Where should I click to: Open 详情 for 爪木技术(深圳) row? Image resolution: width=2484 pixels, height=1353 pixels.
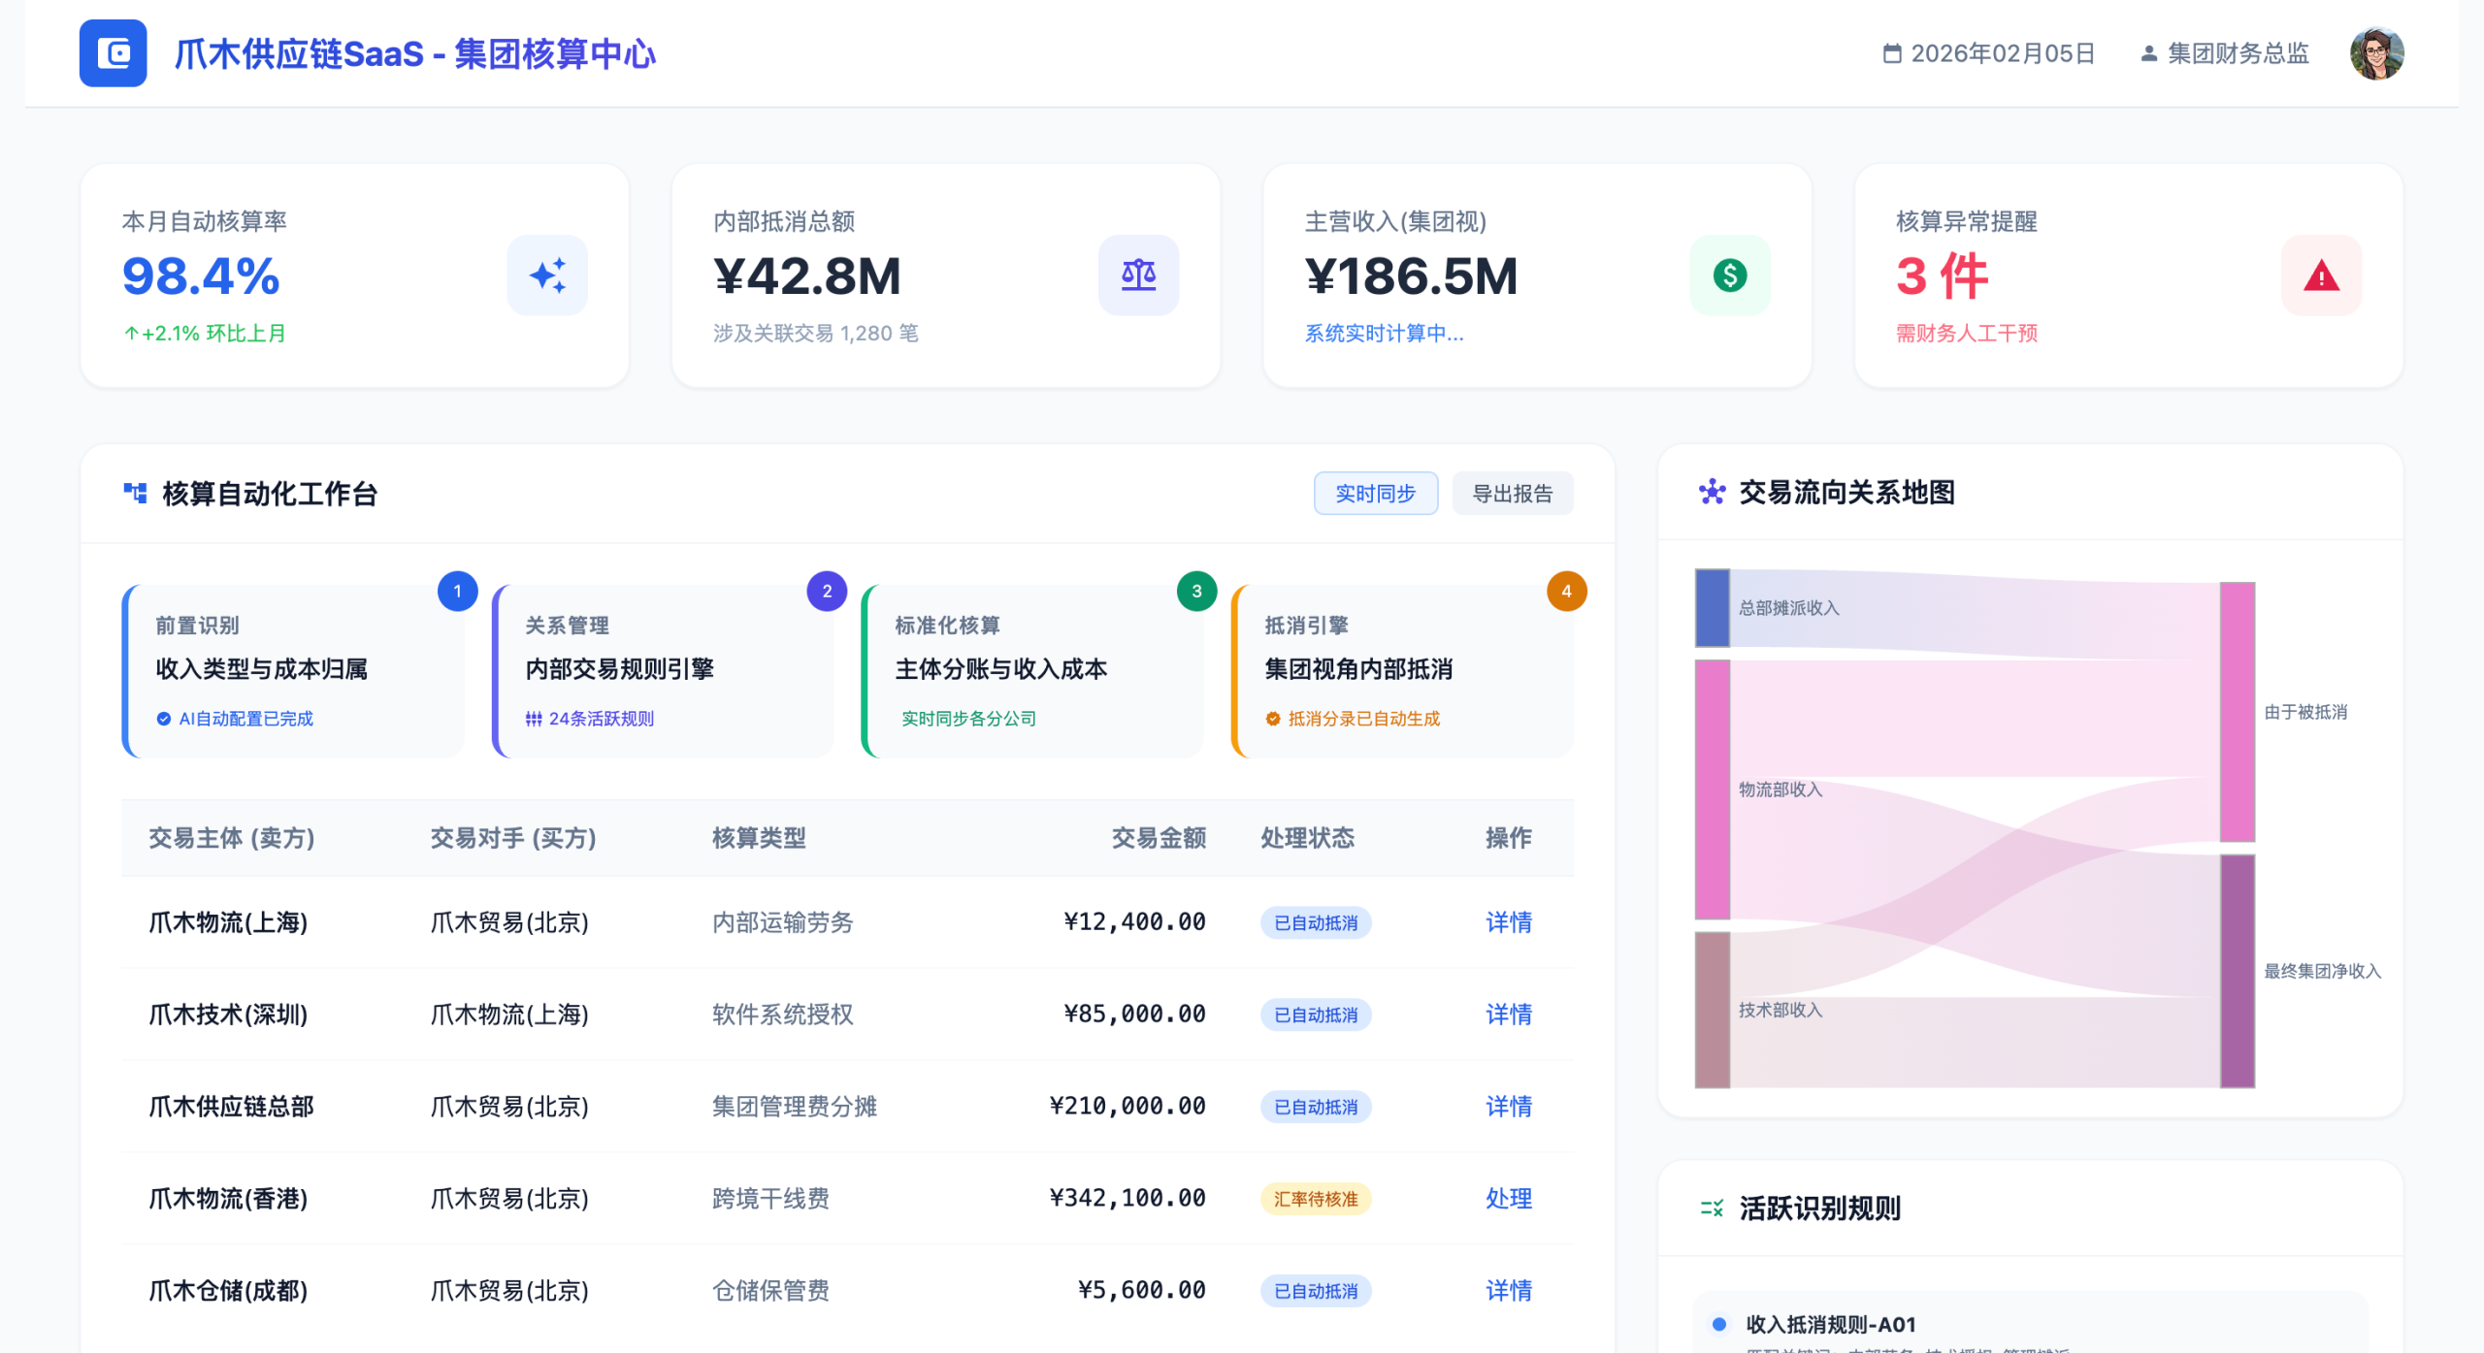[x=1508, y=1014]
